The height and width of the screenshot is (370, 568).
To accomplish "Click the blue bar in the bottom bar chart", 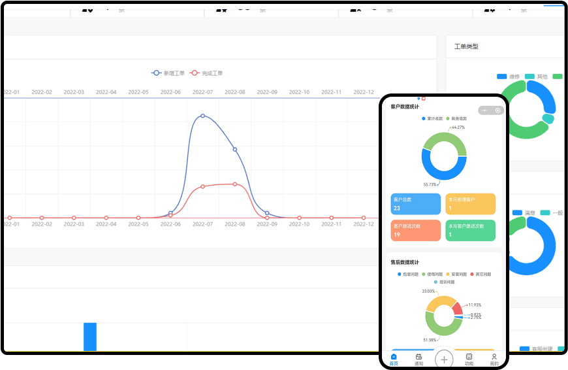I will tap(89, 337).
